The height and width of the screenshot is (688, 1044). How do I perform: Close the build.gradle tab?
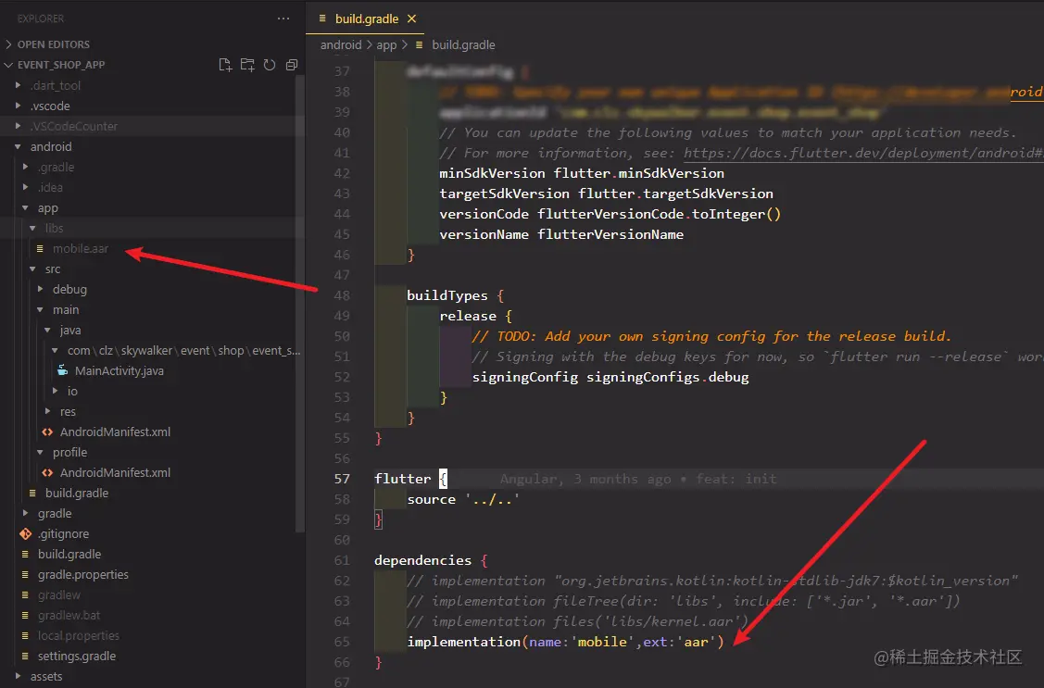click(411, 19)
